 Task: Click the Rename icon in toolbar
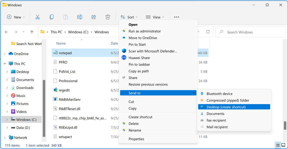[80, 17]
